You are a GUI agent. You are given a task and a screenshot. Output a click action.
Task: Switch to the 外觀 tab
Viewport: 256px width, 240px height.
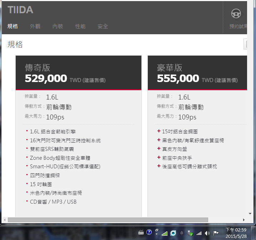[35, 26]
